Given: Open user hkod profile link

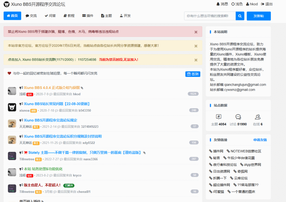Looking at the screenshot, I should [252, 4].
